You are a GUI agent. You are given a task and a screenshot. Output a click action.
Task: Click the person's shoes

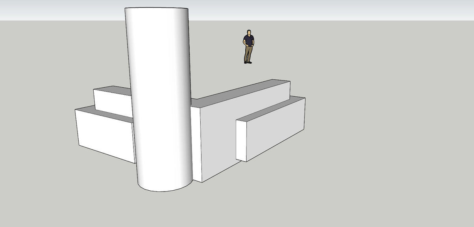[x=248, y=62]
